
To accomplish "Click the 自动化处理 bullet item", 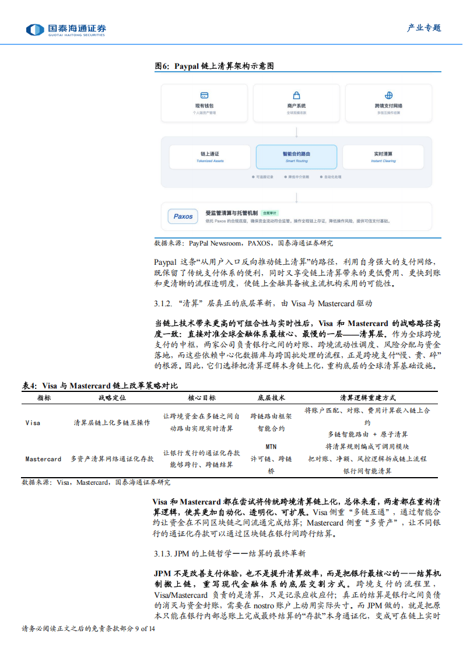I will coord(330,176).
